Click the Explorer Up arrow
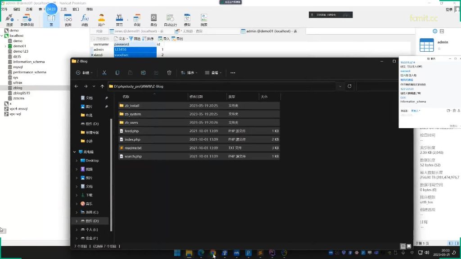 [x=102, y=86]
